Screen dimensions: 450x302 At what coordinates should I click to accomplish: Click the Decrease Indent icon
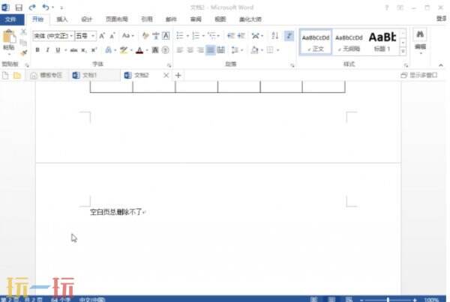[230, 35]
